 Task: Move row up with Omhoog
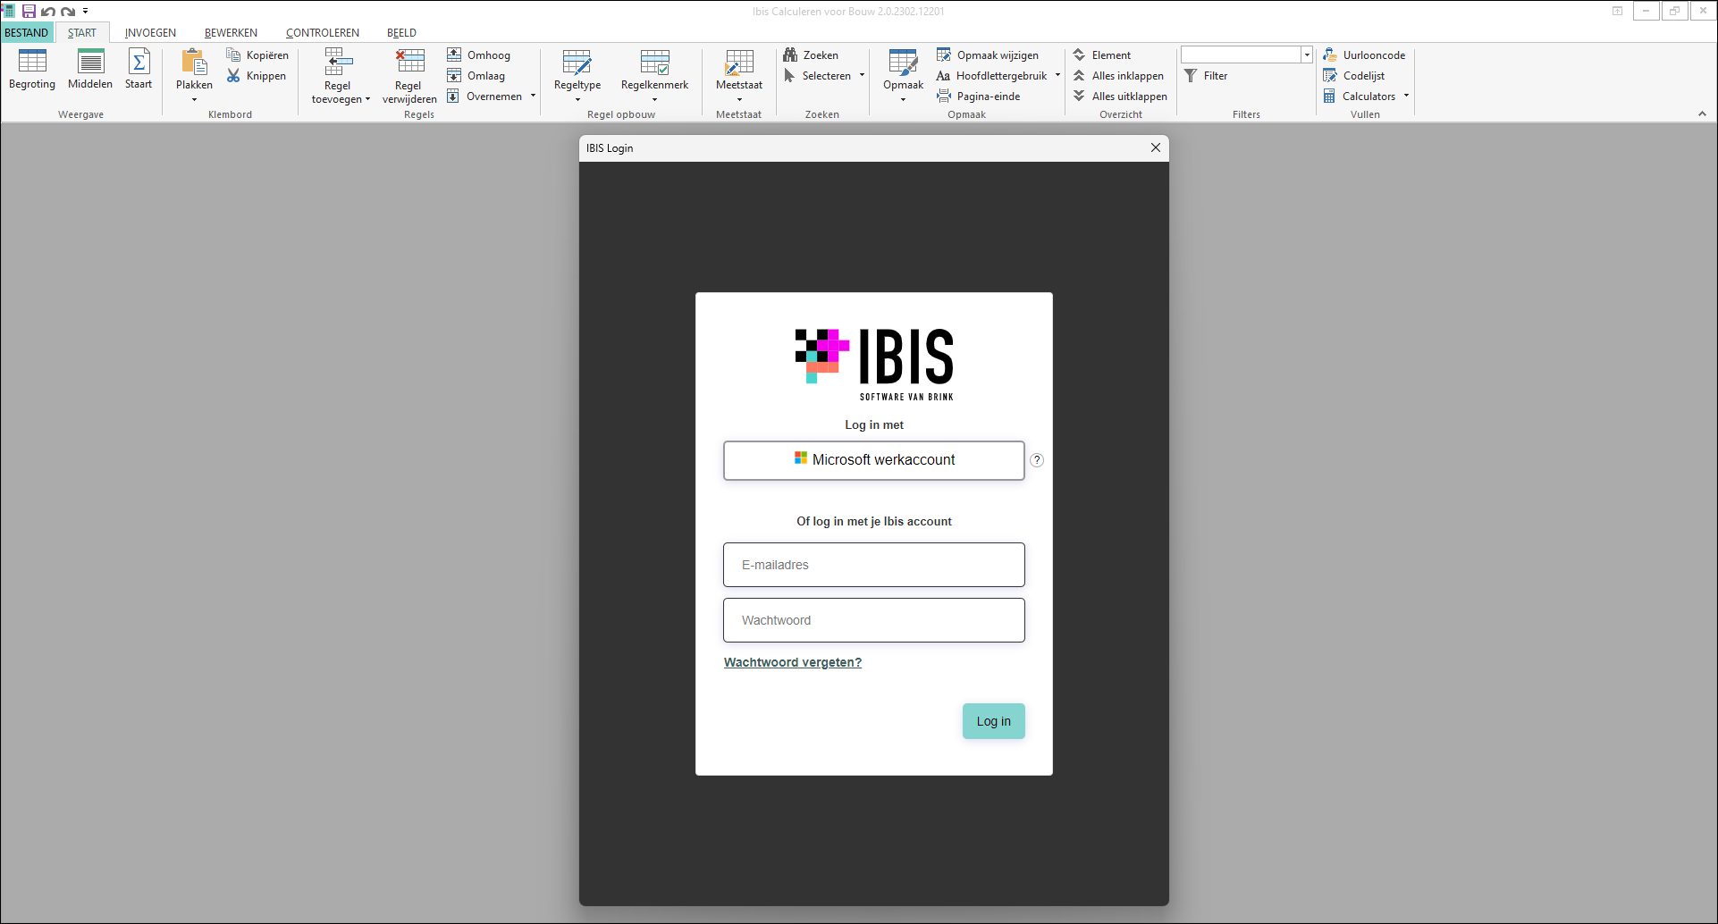pos(478,55)
